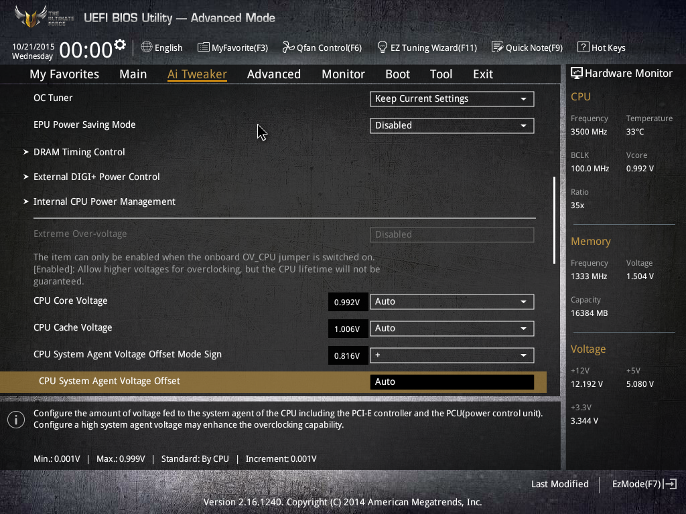Click the globe language icon
The image size is (686, 514).
tap(147, 47)
